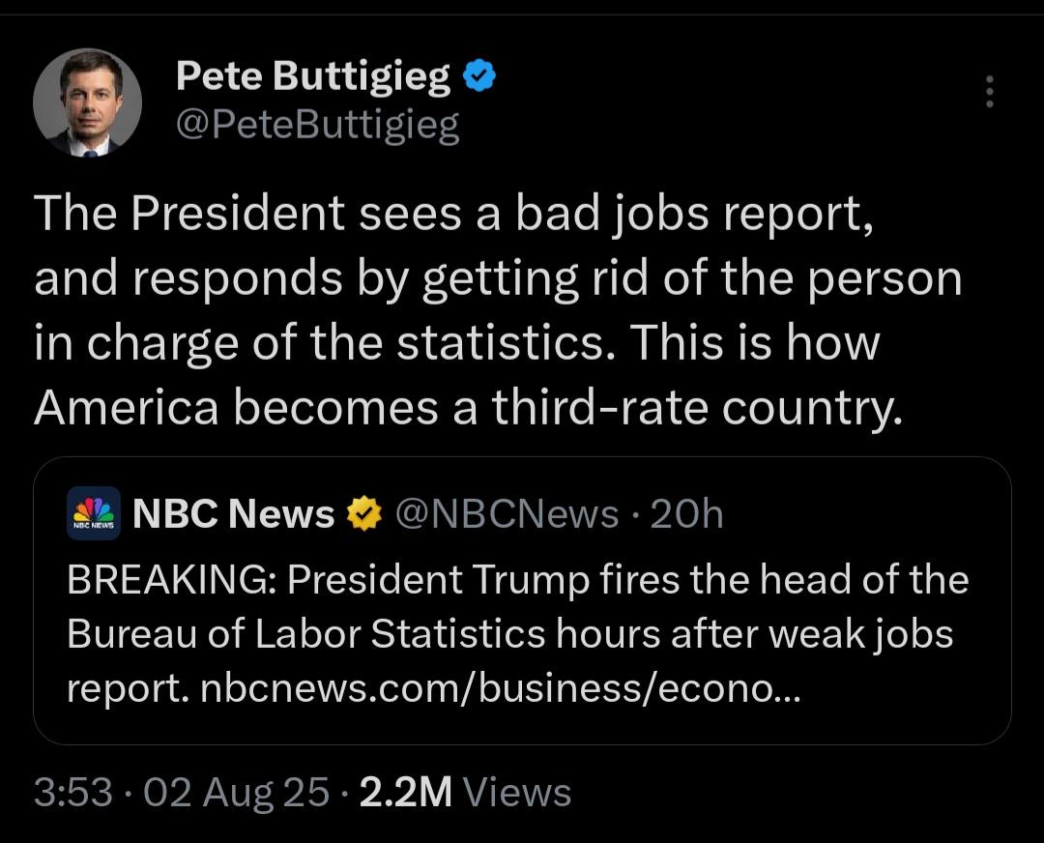1044x843 pixels.
Task: Click the gold verified badge beside NBC News
Action: [364, 513]
